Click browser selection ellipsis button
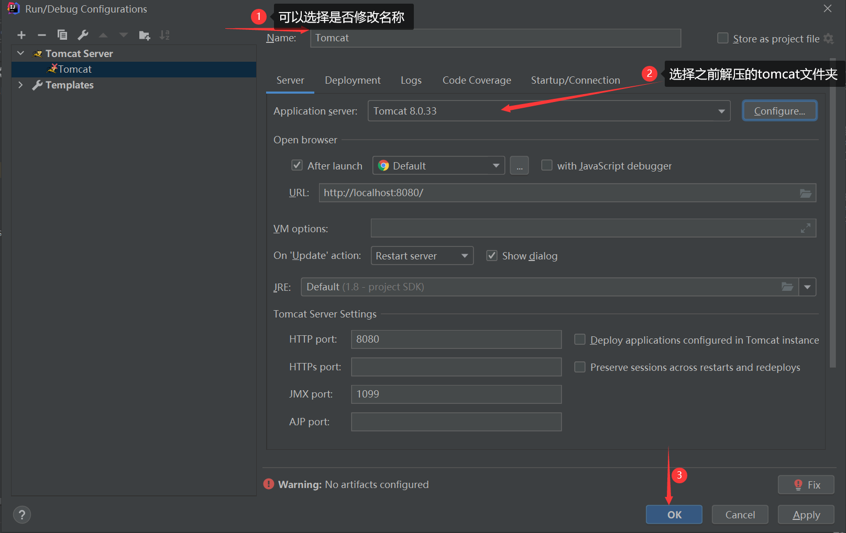 [x=519, y=166]
